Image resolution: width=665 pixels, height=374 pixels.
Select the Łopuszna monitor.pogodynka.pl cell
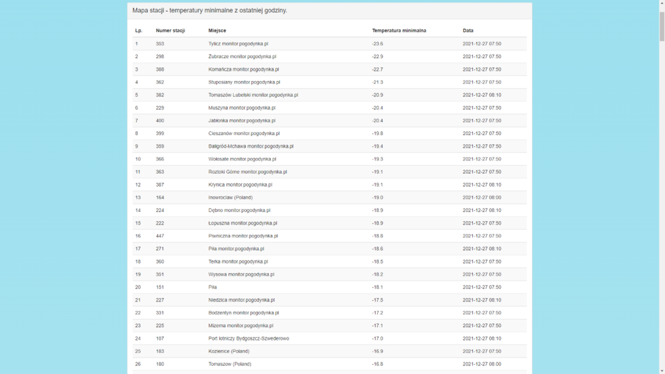243,223
